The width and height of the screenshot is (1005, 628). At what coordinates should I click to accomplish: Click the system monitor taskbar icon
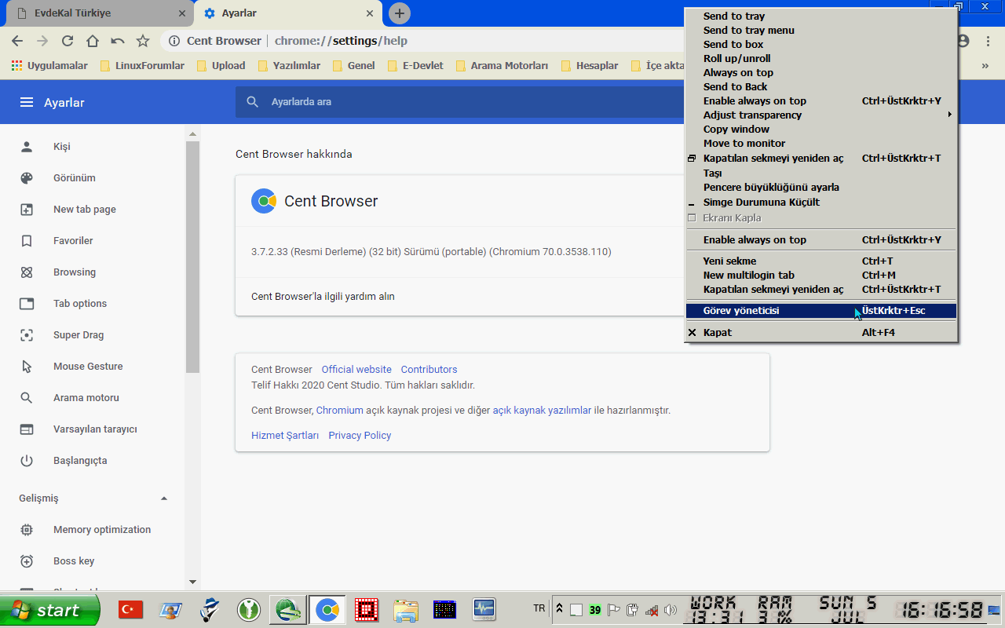(x=484, y=609)
